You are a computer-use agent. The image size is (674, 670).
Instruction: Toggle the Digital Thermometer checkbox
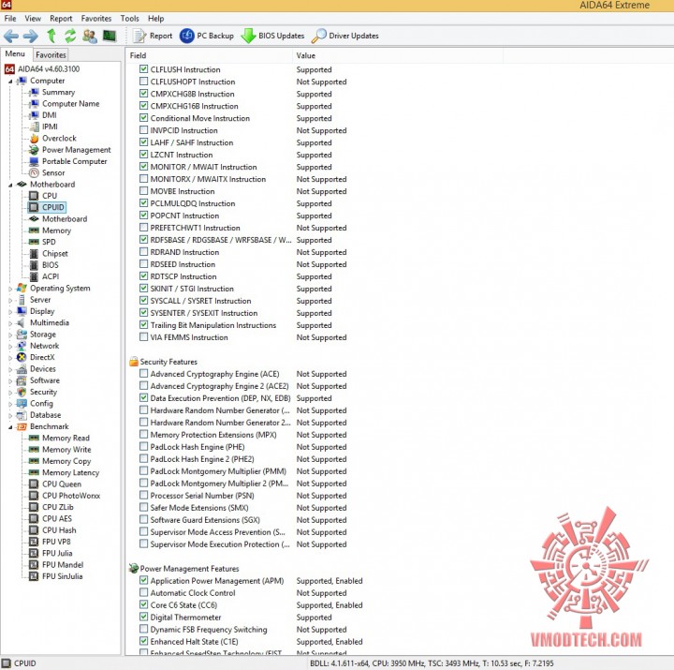click(x=143, y=617)
